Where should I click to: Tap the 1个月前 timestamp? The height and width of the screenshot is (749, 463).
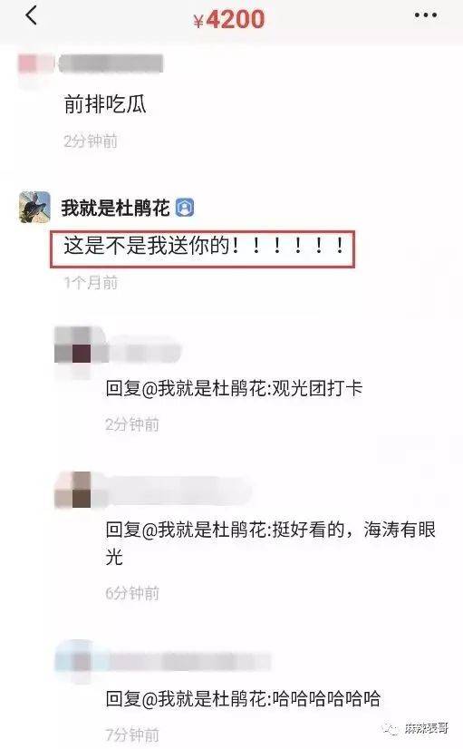91,283
